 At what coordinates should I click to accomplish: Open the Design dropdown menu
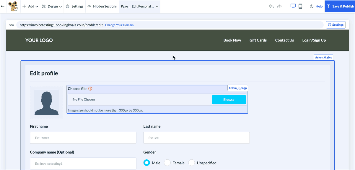click(x=52, y=6)
